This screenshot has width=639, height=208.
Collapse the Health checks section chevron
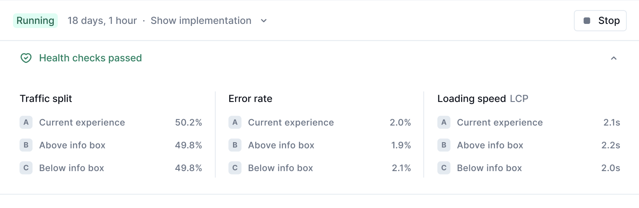click(614, 58)
